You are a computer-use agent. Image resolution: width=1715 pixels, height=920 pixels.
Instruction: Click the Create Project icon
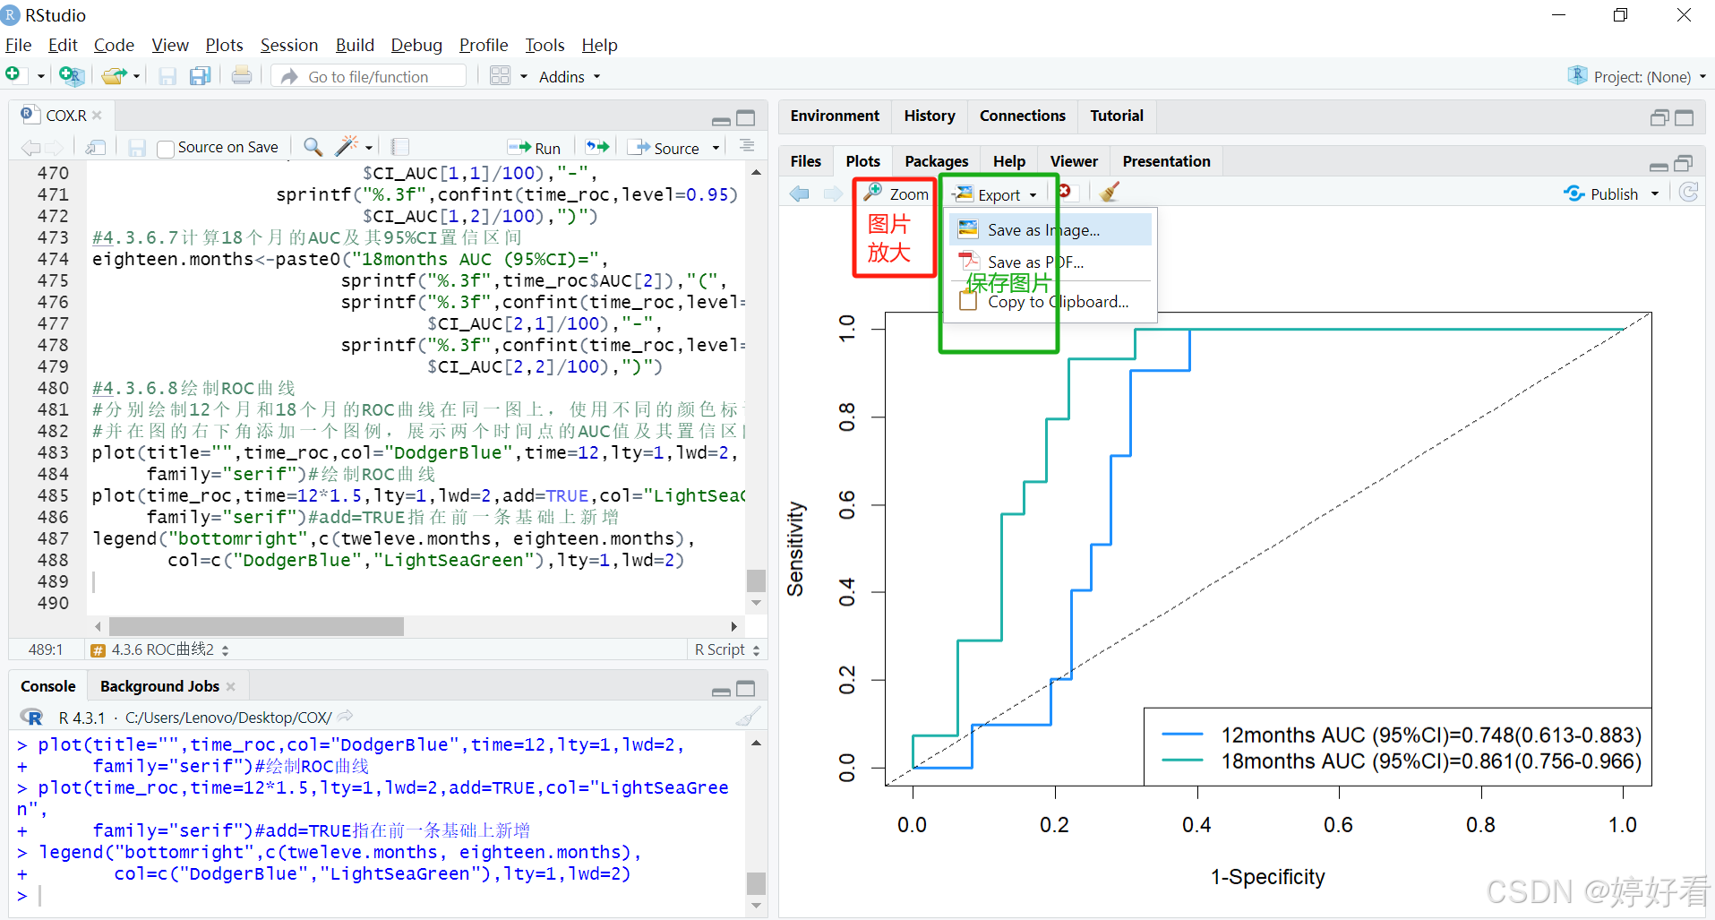(x=71, y=76)
